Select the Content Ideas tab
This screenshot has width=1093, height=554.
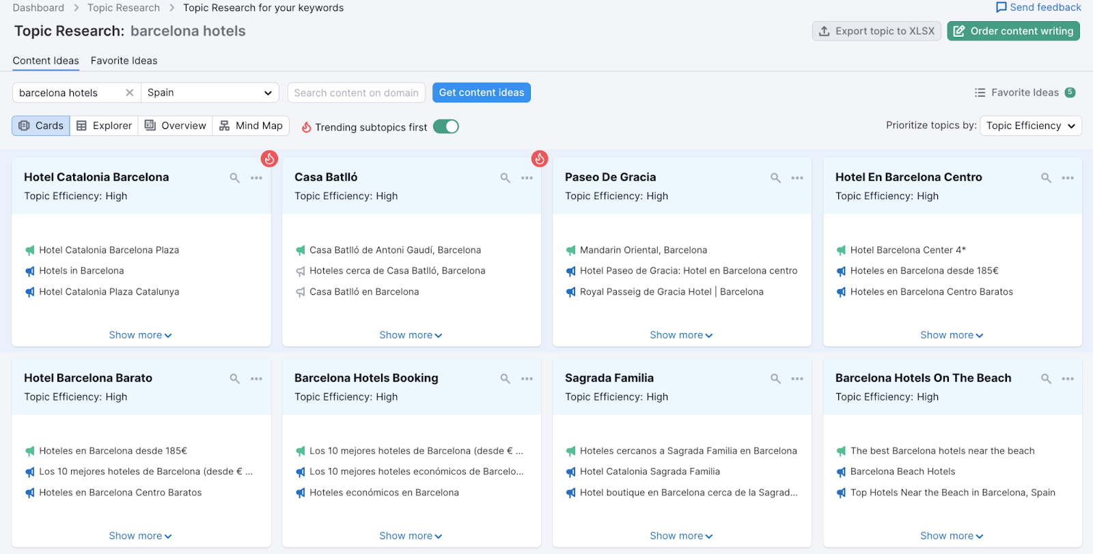[x=46, y=61]
